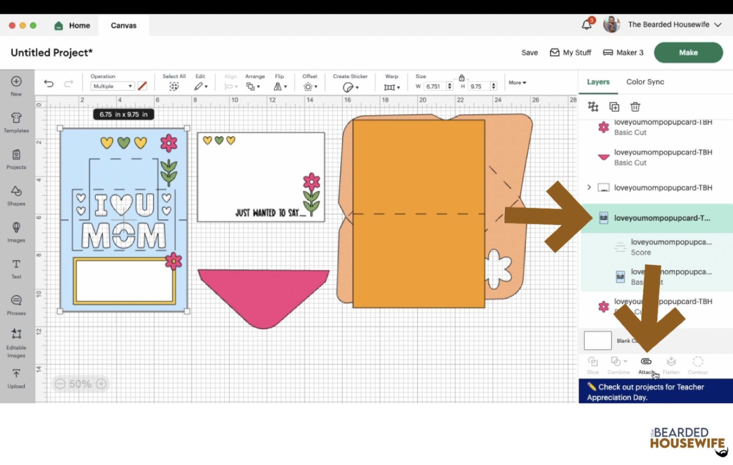The height and width of the screenshot is (465, 733).
Task: Open the Combine dropdown
Action: point(618,365)
